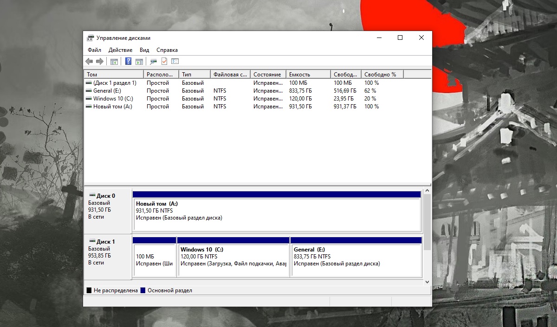Open the Действие menu
This screenshot has height=327, width=557.
[x=120, y=50]
